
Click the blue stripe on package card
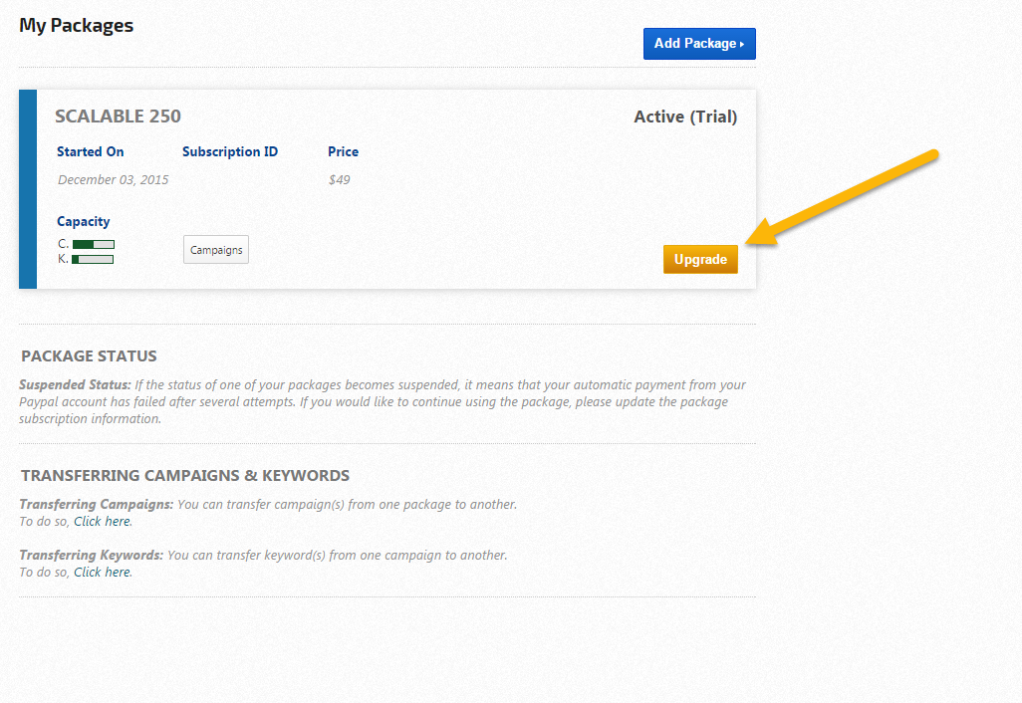pos(28,189)
